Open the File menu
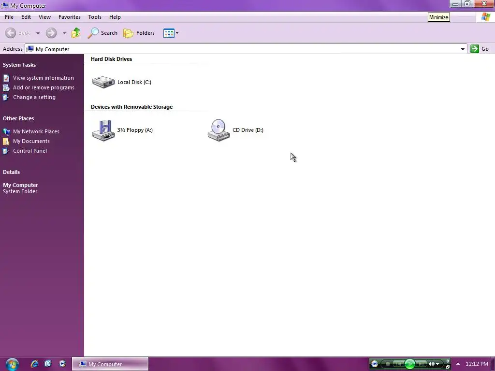The height and width of the screenshot is (371, 495). pyautogui.click(x=9, y=17)
